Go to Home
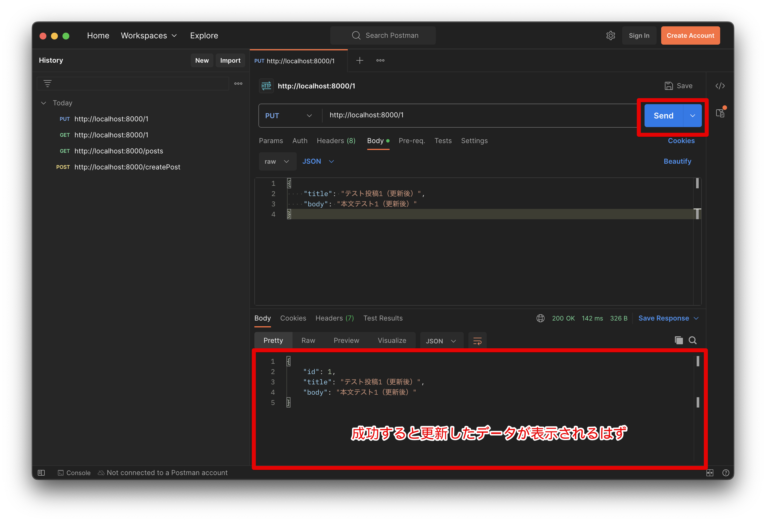This screenshot has height=522, width=766. [x=98, y=35]
